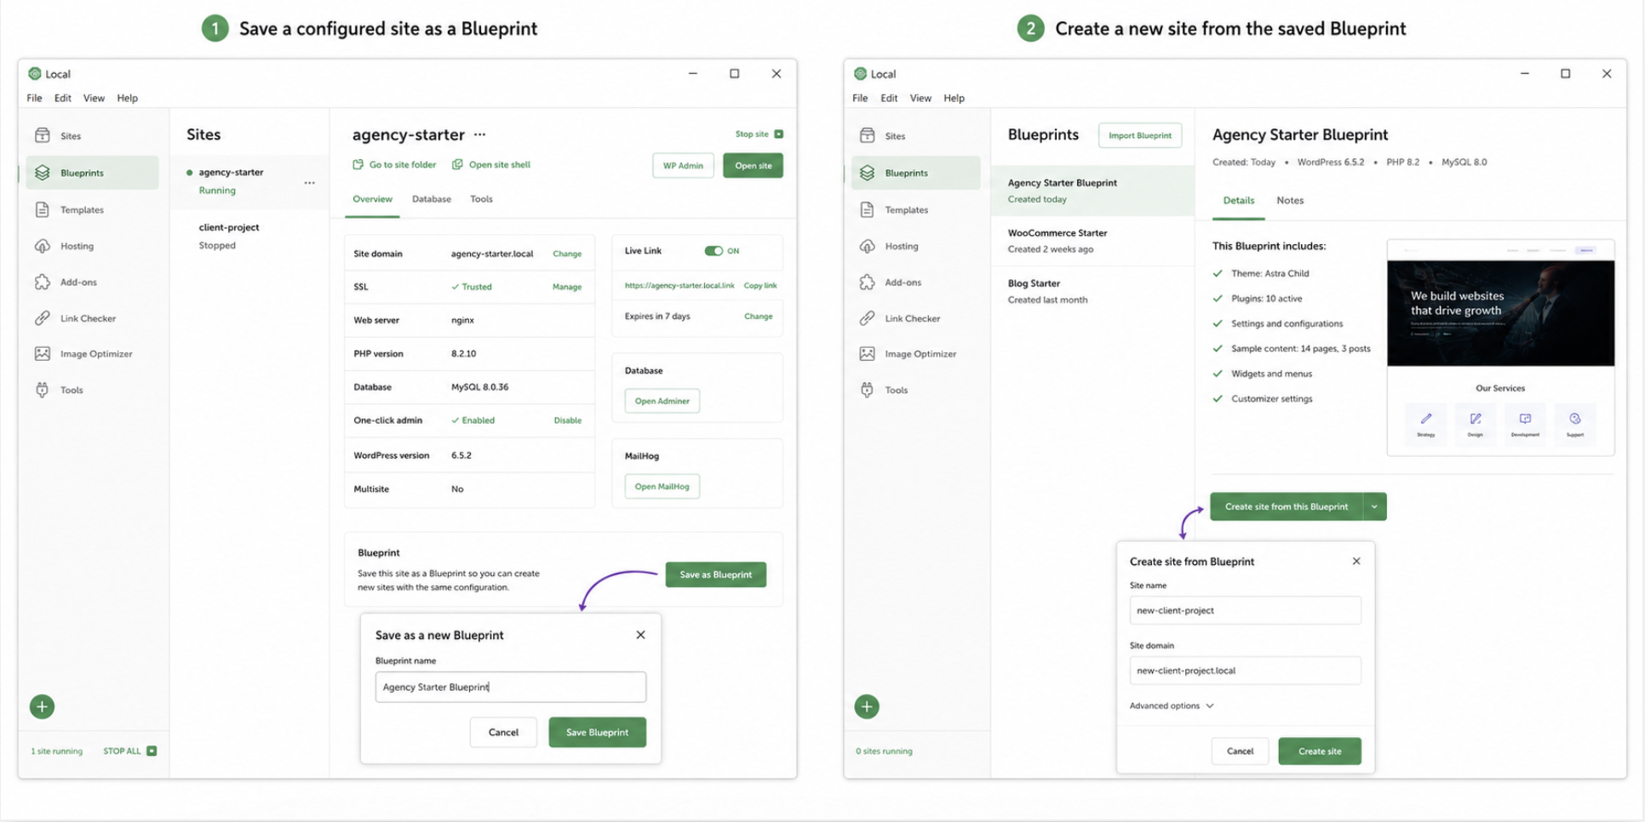Expand Advanced options in Create site dialog
Screen dimensions: 1645x822
tap(1172, 705)
